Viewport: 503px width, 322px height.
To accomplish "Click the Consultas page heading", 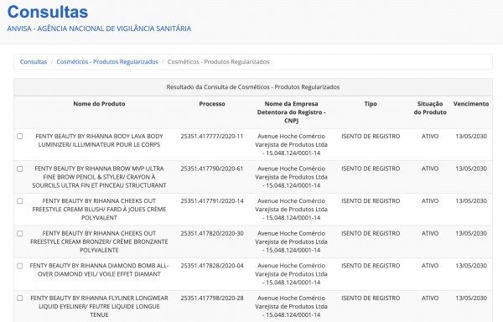I will (48, 13).
